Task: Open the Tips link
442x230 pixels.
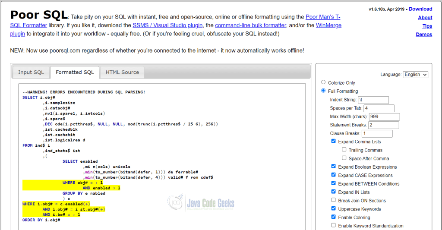Action: [x=427, y=26]
